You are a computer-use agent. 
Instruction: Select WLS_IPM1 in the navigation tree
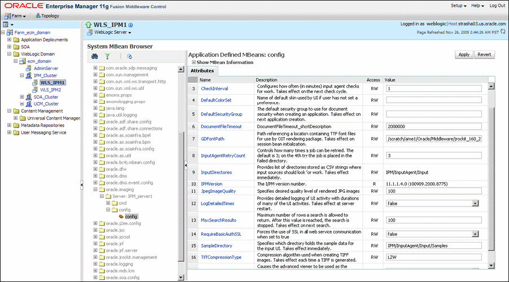tap(52, 82)
